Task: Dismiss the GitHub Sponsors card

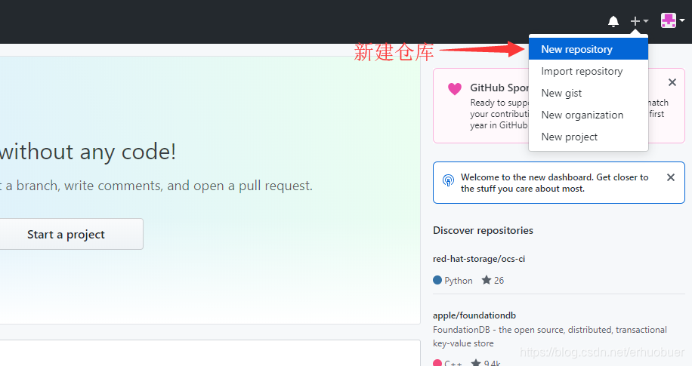Action: tap(672, 82)
